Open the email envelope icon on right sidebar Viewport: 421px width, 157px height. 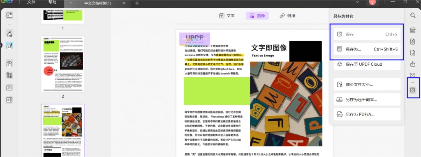(413, 75)
